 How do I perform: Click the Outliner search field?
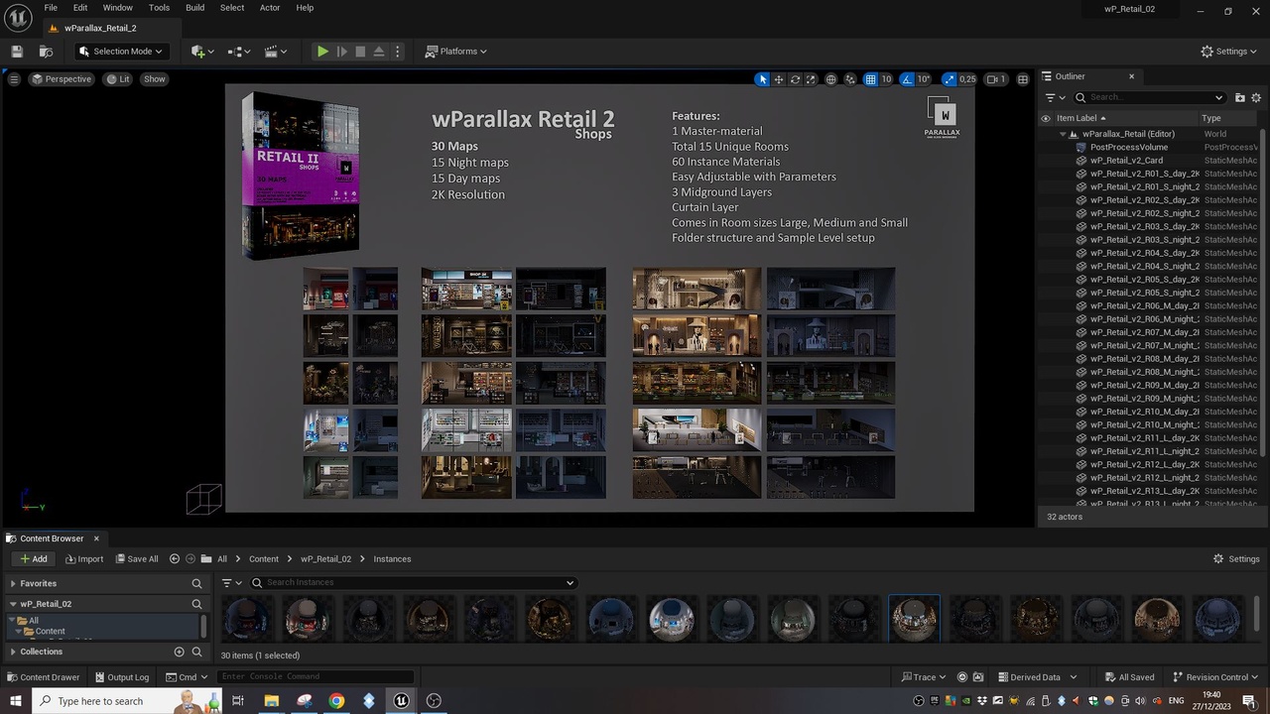1149,97
